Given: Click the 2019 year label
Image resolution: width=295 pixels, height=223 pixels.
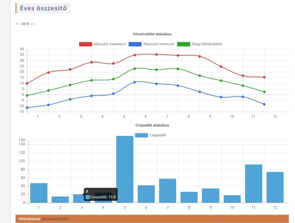Looking at the screenshot, I should 25,24.
